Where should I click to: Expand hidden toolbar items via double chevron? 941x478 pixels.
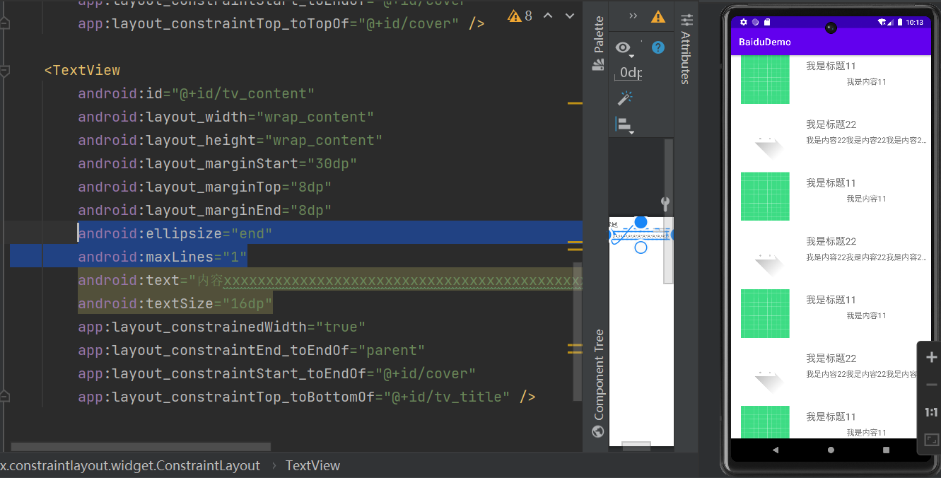(x=633, y=16)
